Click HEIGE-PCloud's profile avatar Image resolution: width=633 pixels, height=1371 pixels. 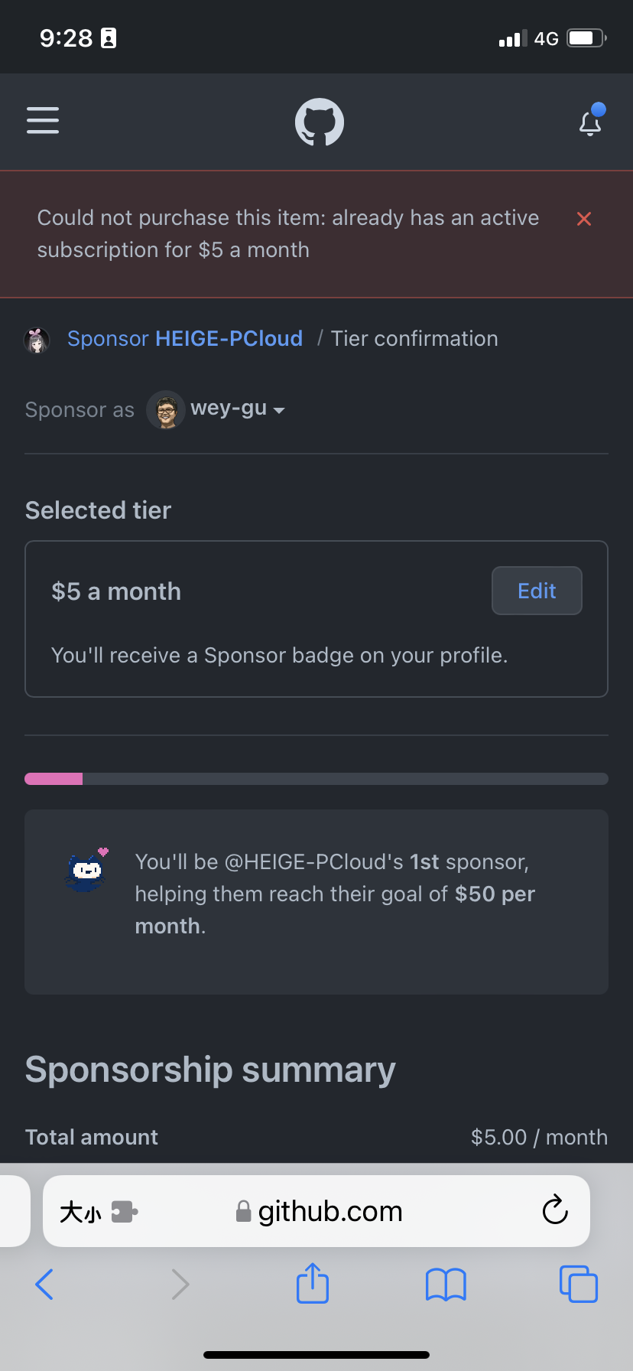tap(37, 338)
